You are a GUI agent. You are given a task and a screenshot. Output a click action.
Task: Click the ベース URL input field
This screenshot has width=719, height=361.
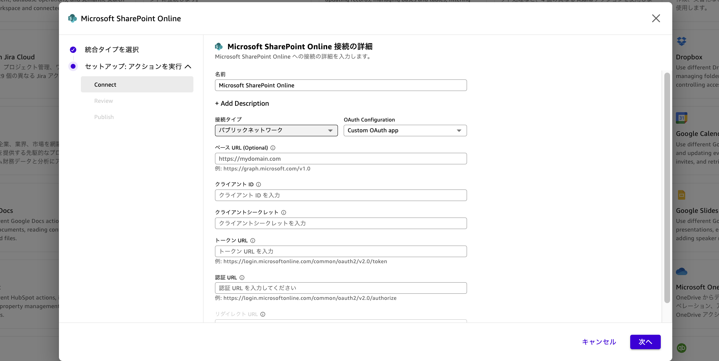click(341, 159)
